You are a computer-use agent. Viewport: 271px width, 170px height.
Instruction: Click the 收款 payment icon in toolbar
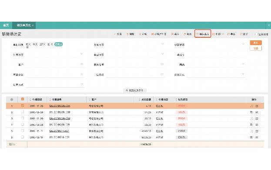coord(185,34)
